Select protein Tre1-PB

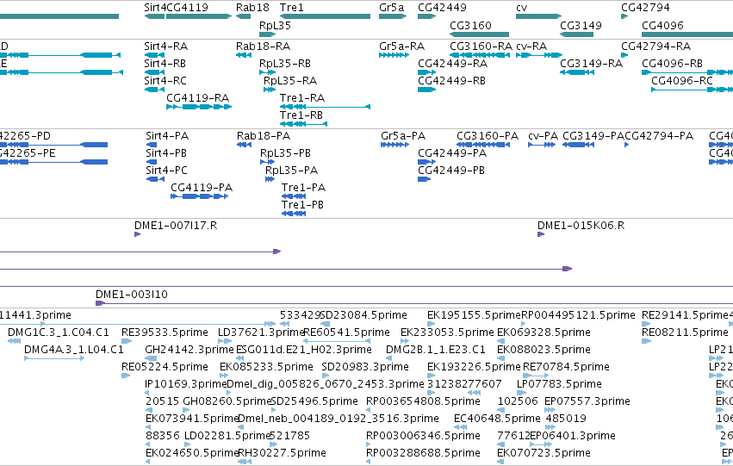(294, 214)
